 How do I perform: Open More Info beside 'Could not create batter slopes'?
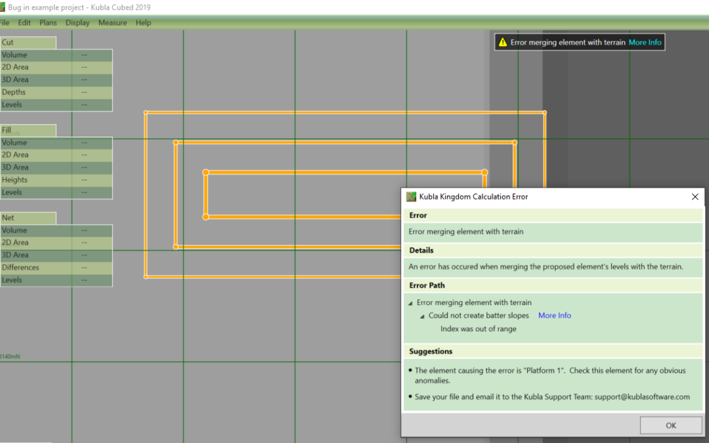click(554, 316)
